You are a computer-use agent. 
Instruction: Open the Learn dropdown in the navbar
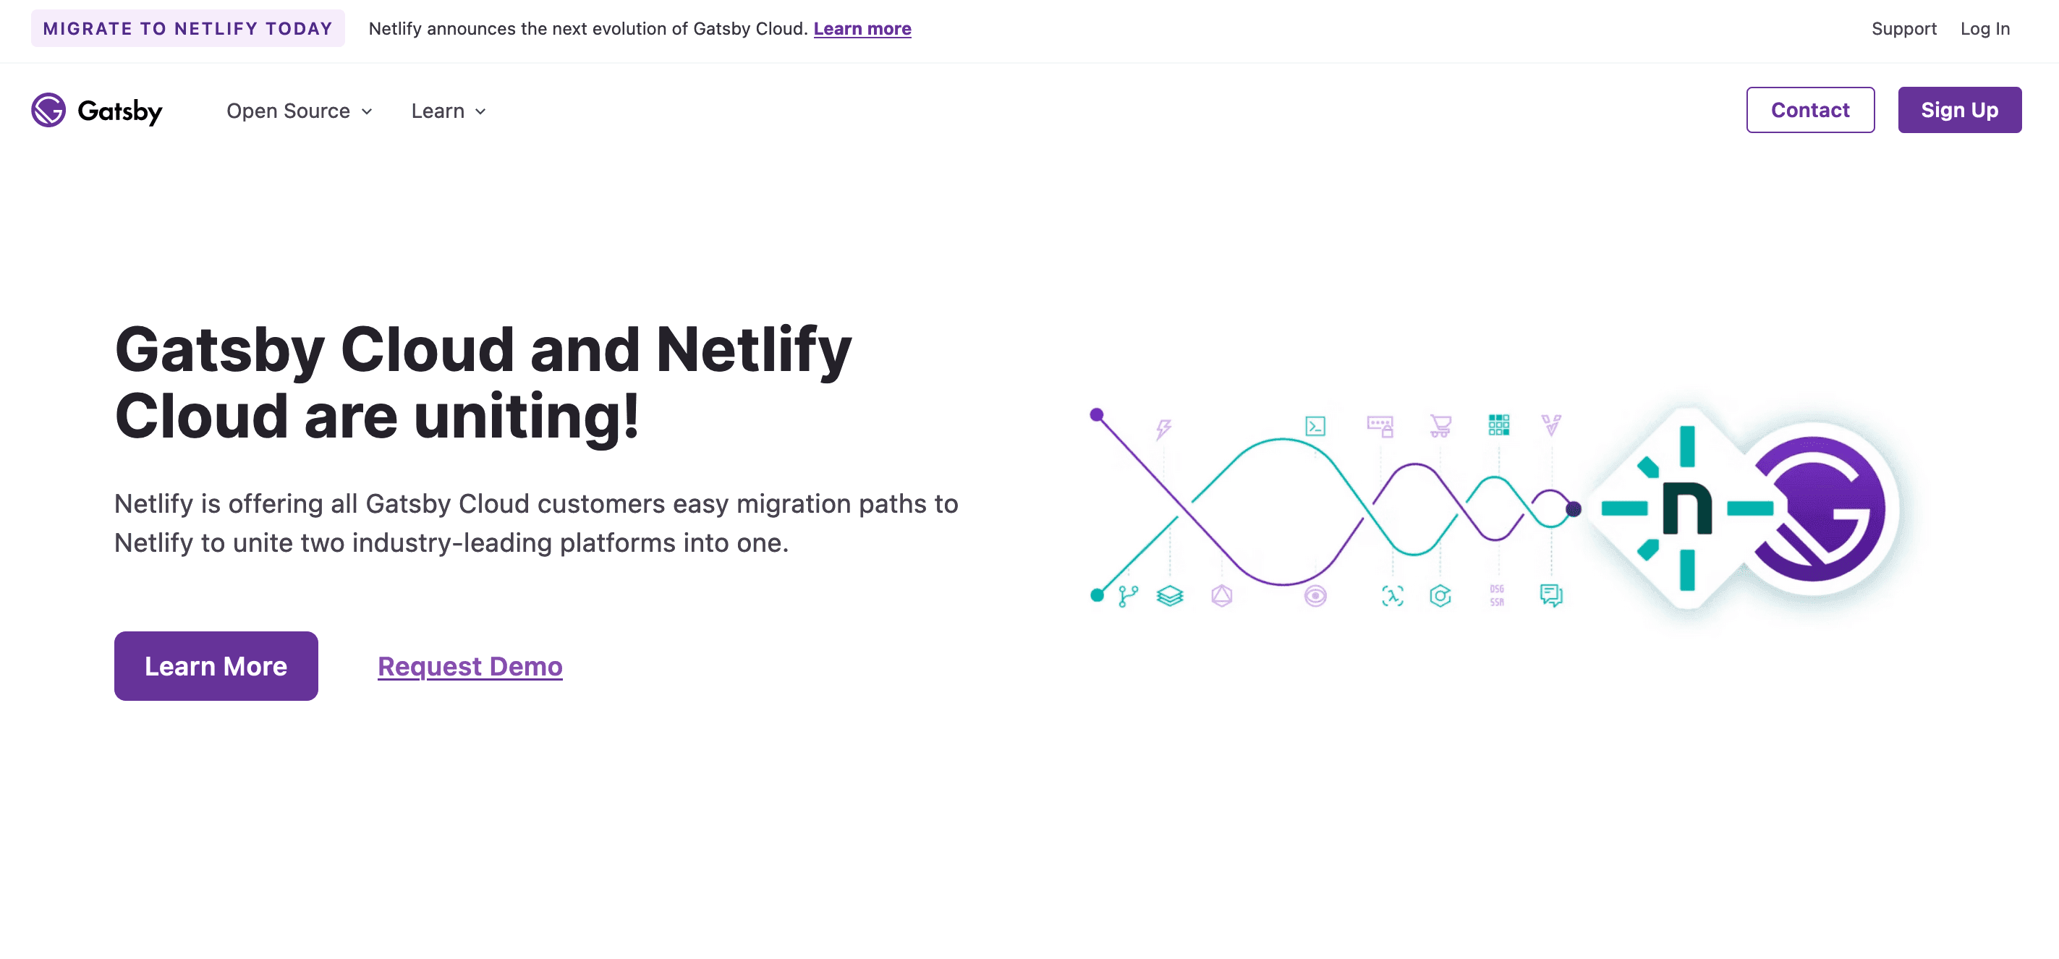pyautogui.click(x=439, y=111)
